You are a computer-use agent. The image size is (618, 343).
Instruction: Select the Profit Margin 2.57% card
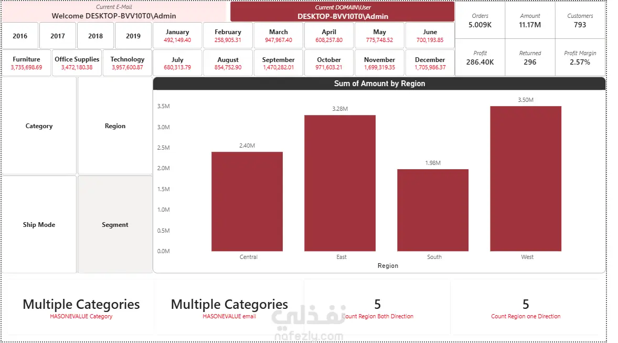pos(580,57)
